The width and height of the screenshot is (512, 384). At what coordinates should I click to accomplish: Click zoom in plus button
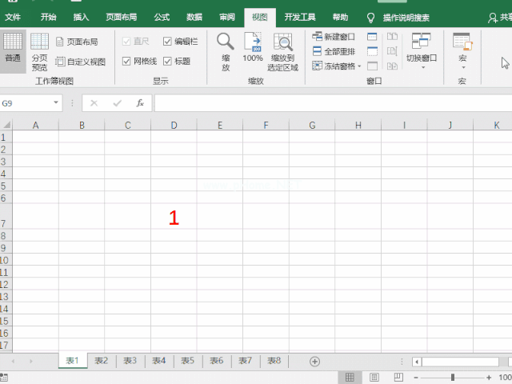click(x=489, y=378)
